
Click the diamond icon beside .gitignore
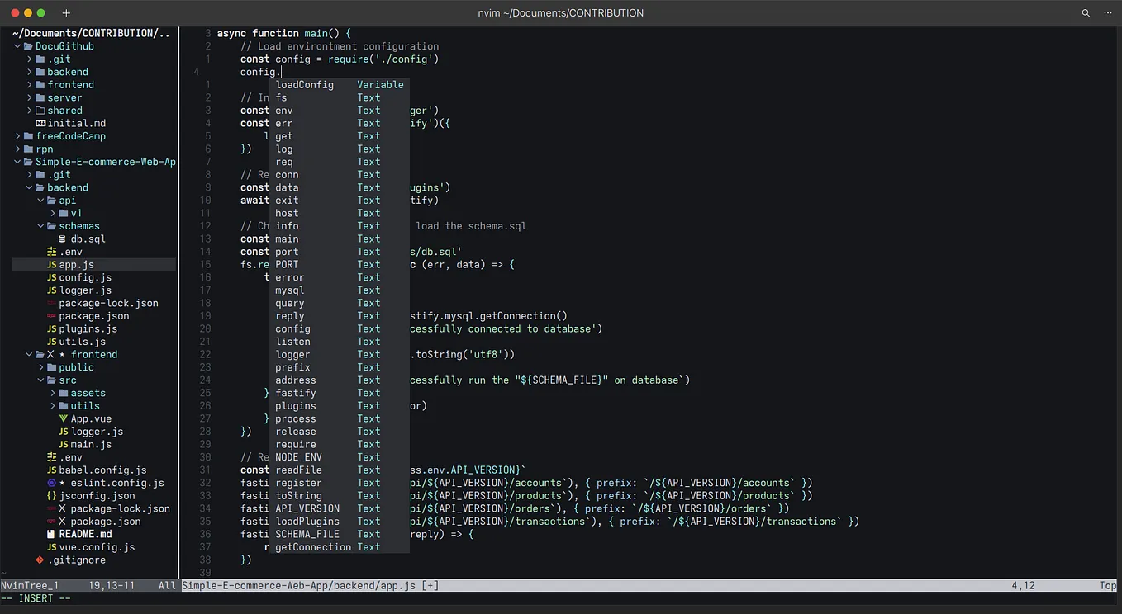pos(39,560)
